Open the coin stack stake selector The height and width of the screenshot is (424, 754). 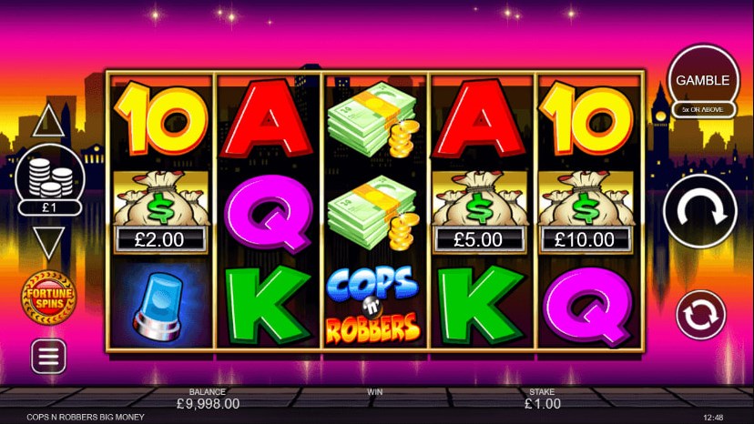coord(50,178)
